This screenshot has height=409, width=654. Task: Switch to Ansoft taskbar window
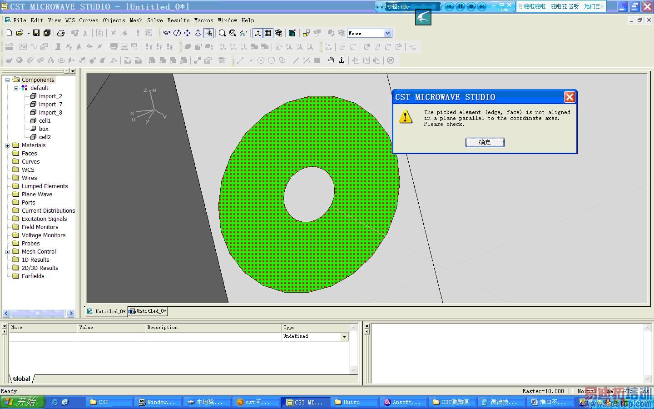403,402
